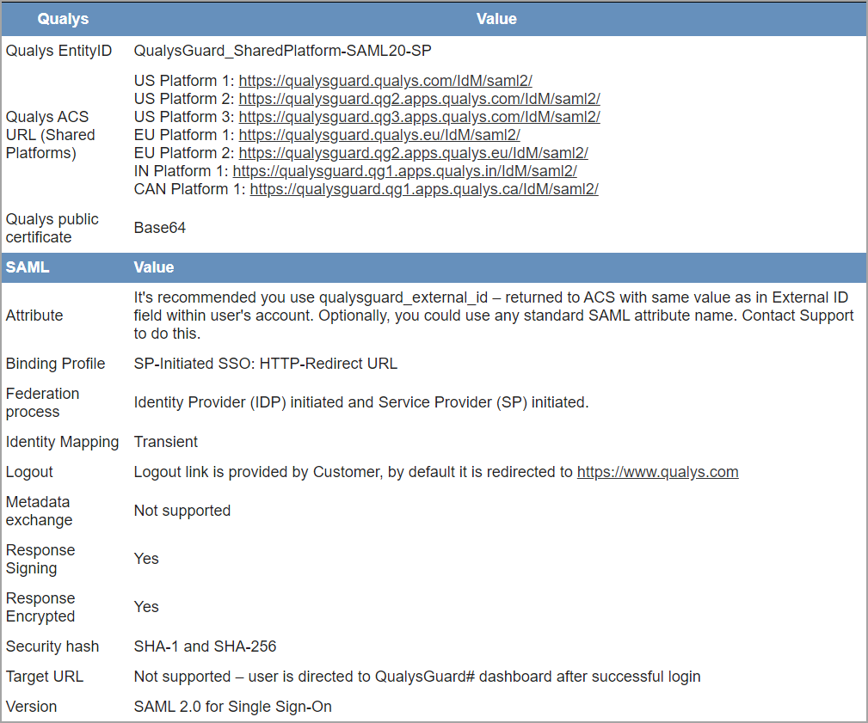
Task: Open the EU Platform 2 SAML URL
Action: pos(414,152)
